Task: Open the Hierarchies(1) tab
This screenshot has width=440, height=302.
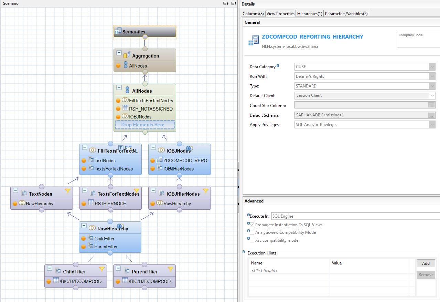Action: (309, 14)
